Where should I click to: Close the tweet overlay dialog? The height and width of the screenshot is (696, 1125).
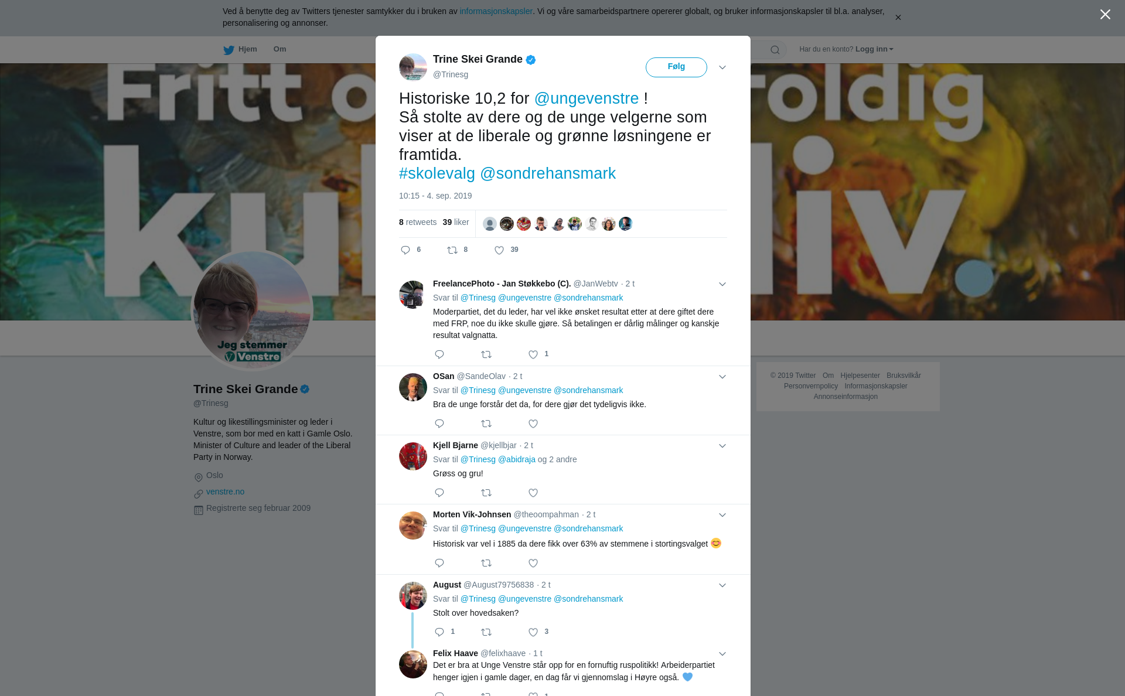coord(1105,15)
